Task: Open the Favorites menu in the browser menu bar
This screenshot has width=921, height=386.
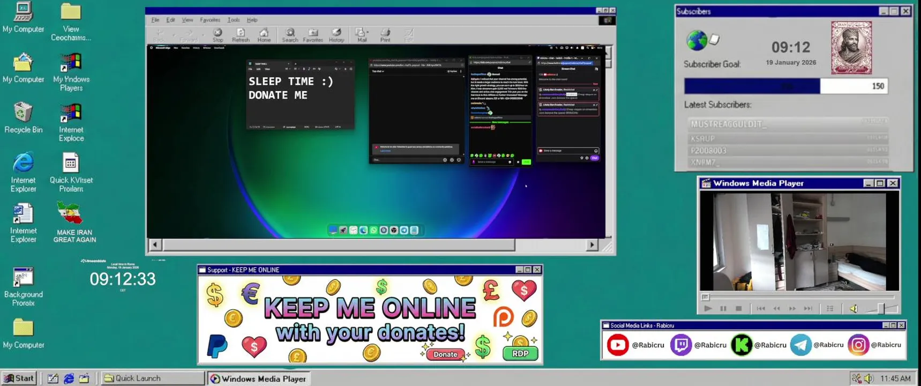Action: [x=209, y=20]
